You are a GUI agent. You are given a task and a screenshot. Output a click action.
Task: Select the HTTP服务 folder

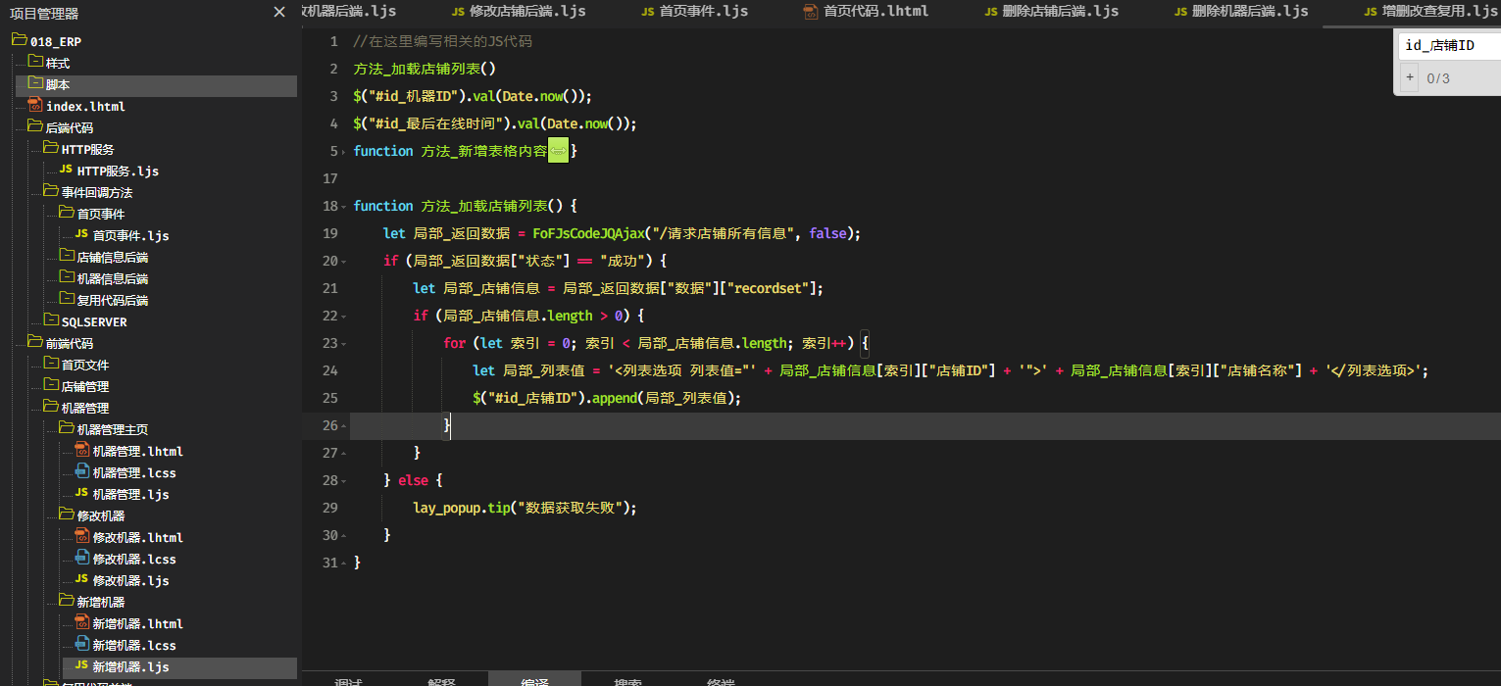(87, 149)
